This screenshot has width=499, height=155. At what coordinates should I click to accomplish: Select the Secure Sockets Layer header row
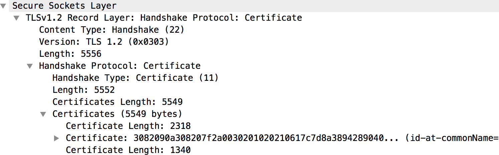point(64,6)
